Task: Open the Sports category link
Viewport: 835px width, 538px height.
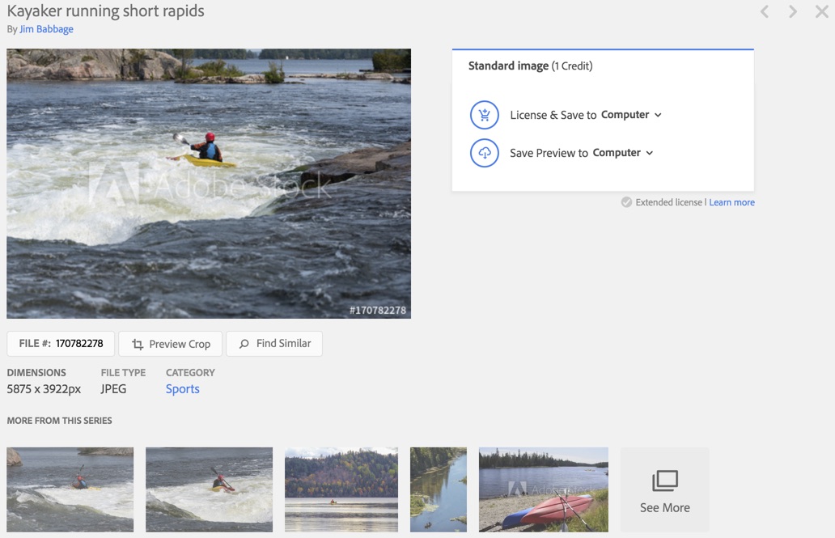Action: click(182, 389)
